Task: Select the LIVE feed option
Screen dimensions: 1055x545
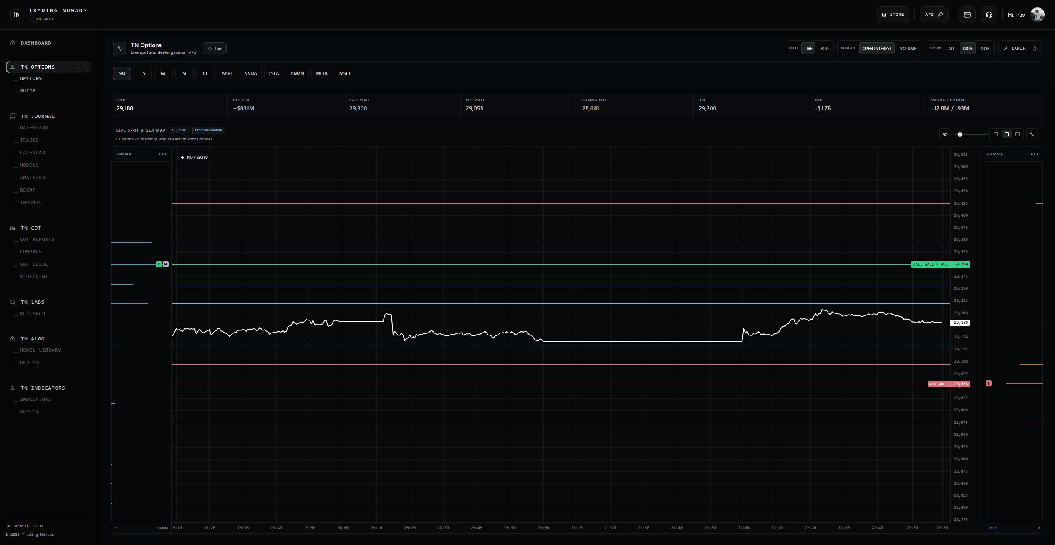Action: pyautogui.click(x=808, y=48)
